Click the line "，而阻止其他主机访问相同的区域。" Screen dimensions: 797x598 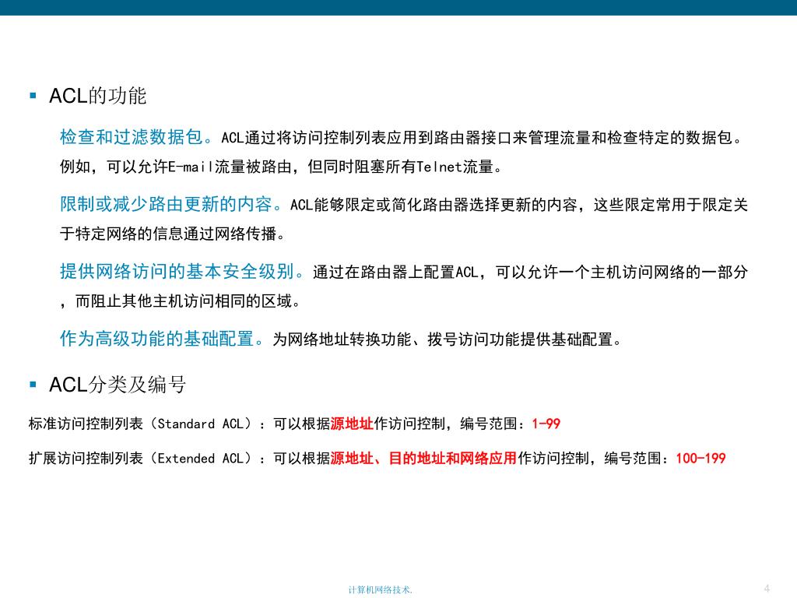pyautogui.click(x=181, y=301)
